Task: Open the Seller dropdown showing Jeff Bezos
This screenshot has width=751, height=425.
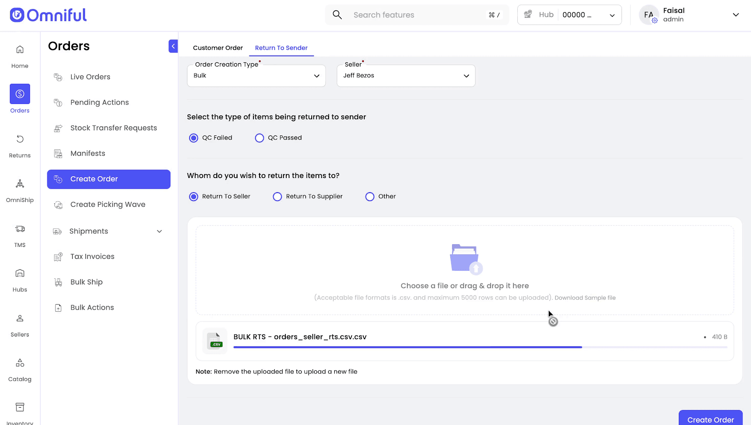Action: click(406, 76)
